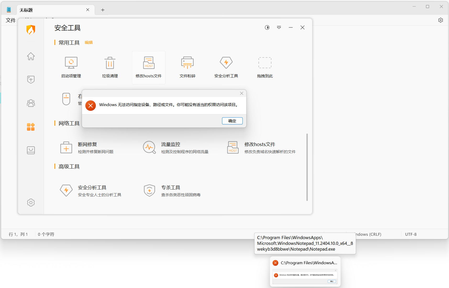Launch 垃圾清理 junk cleanup tool
This screenshot has width=449, height=288.
(x=110, y=67)
